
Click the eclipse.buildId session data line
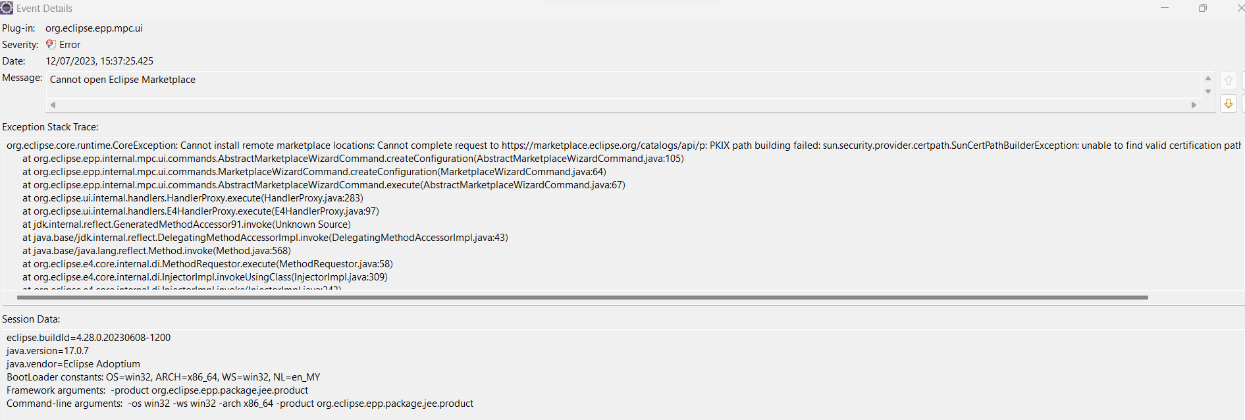[x=88, y=338]
